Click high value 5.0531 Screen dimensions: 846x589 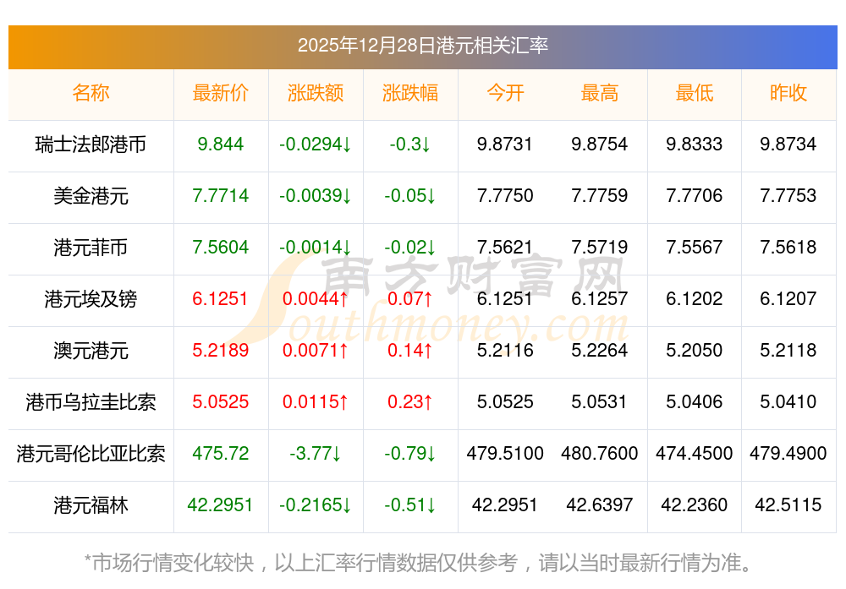[x=600, y=402]
